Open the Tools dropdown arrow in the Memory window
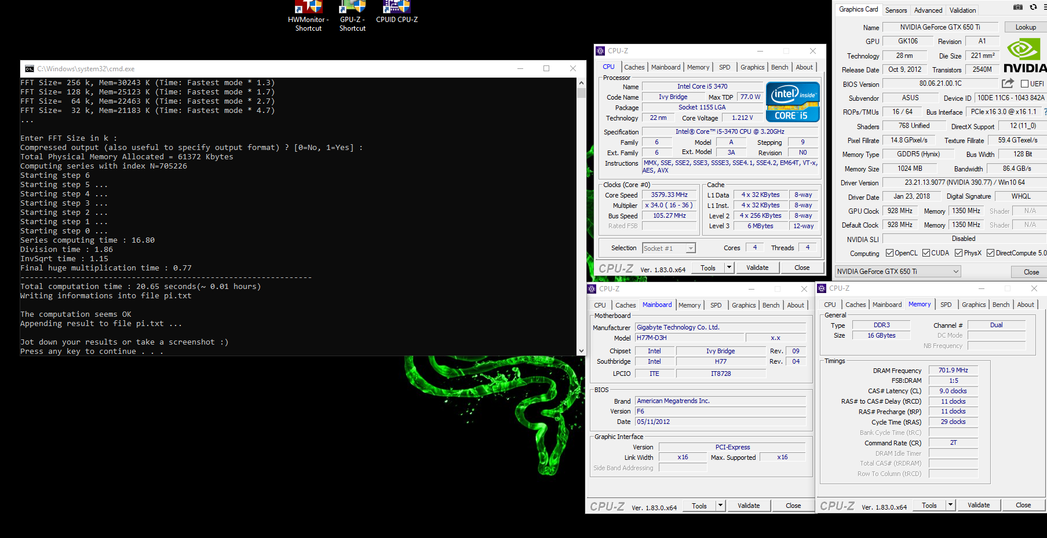Viewport: 1047px width, 538px height. [950, 505]
